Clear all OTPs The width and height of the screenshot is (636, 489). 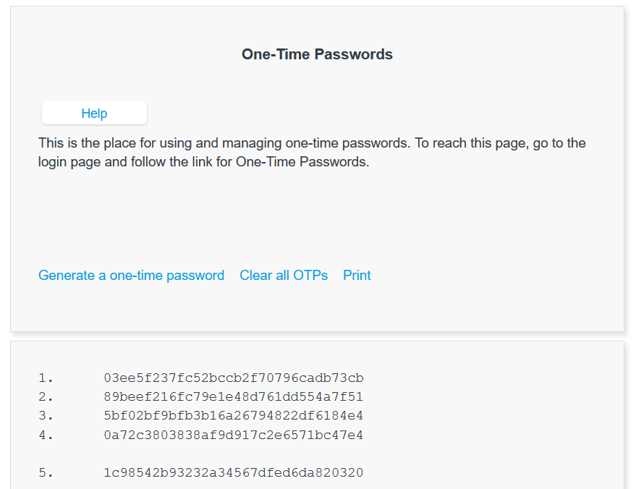pyautogui.click(x=284, y=276)
